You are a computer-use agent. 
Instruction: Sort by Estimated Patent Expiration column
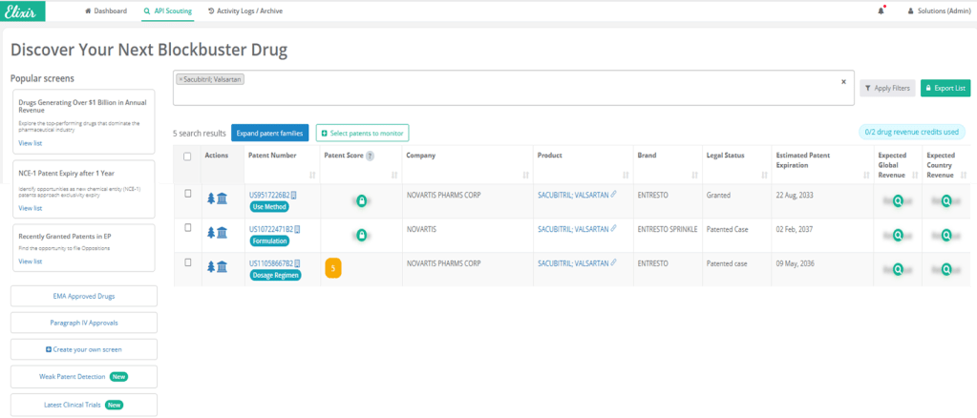coord(865,175)
